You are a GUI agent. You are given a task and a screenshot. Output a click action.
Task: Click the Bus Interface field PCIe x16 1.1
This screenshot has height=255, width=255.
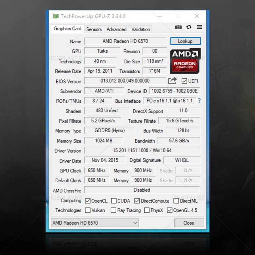[x=170, y=101]
